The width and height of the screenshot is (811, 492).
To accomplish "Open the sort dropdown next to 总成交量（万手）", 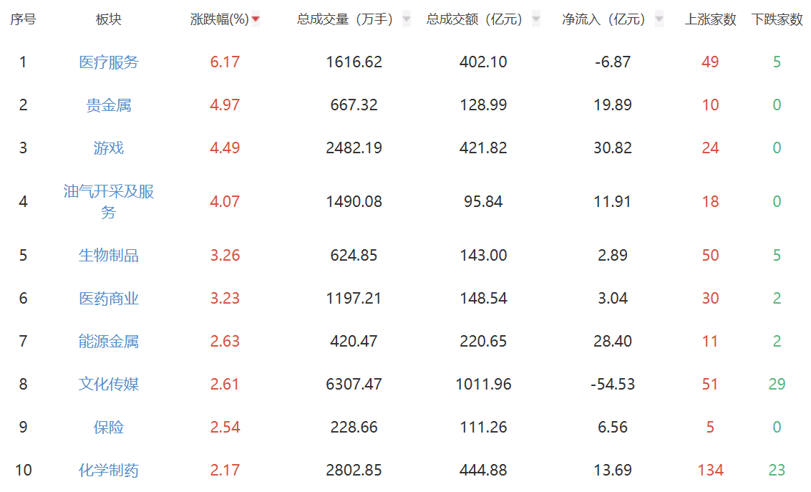I will pyautogui.click(x=406, y=19).
